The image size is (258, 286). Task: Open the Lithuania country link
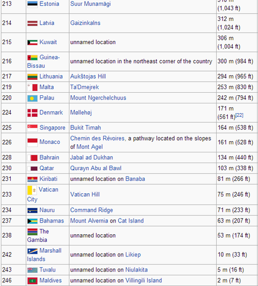(51, 76)
